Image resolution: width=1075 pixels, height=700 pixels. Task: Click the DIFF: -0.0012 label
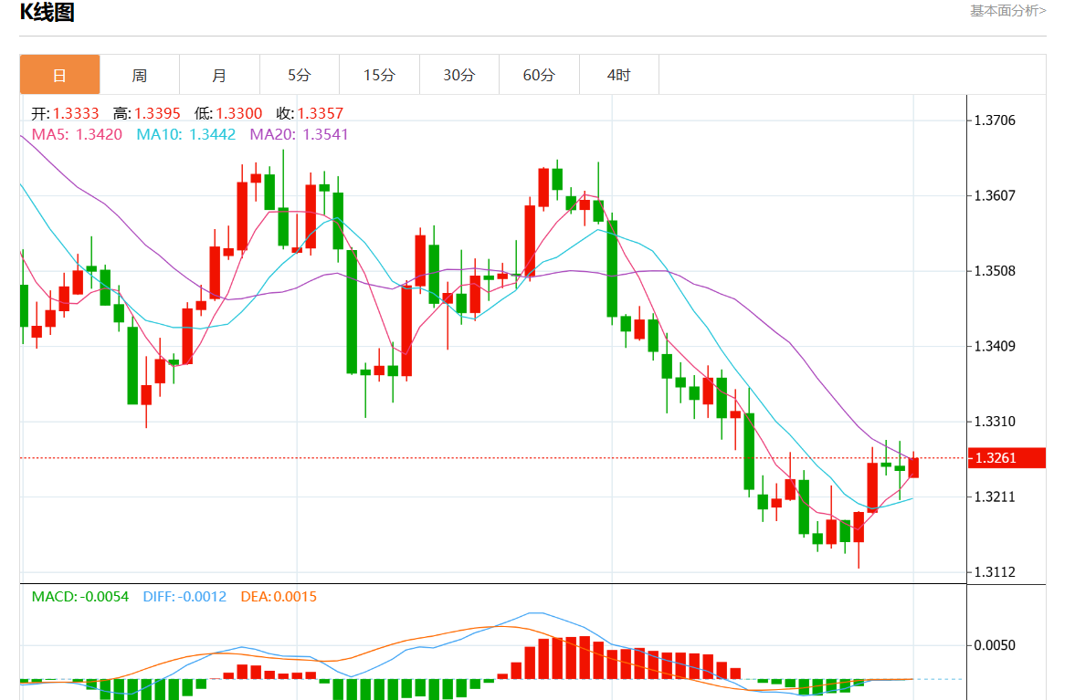coord(184,597)
